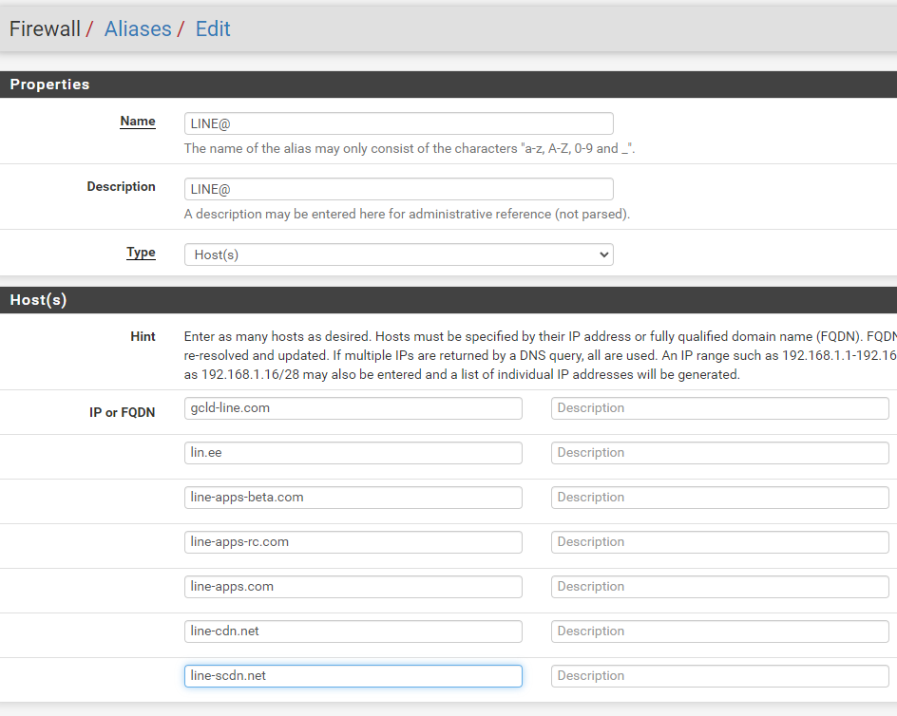Viewport: 897px width, 716px height.
Task: Click the line-cdn.net host field
Action: coord(353,631)
